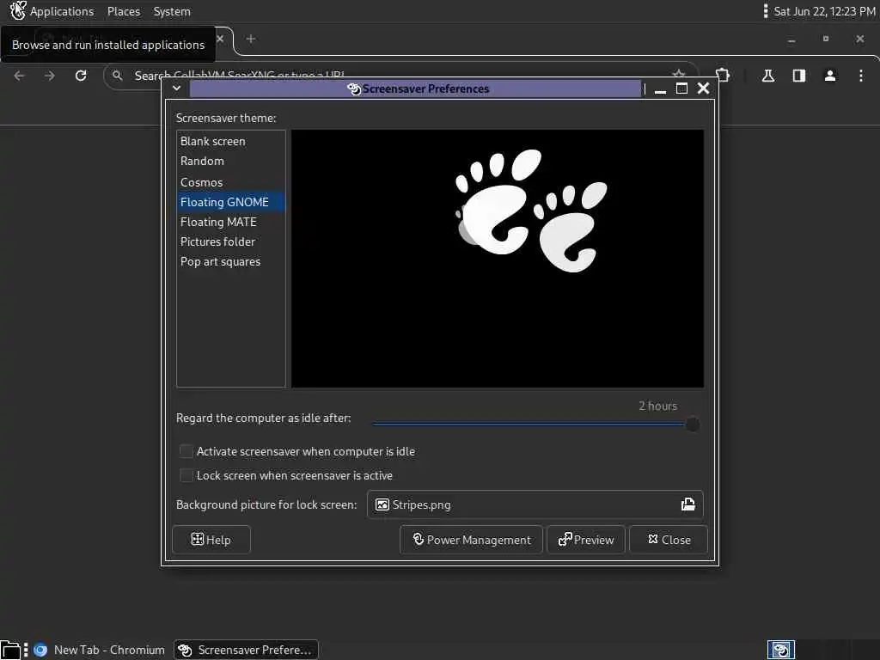Click the MATE logo icon in top panel
The height and width of the screenshot is (660, 880).
18,10
